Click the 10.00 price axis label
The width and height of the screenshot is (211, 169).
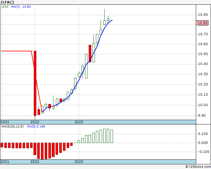click(203, 105)
